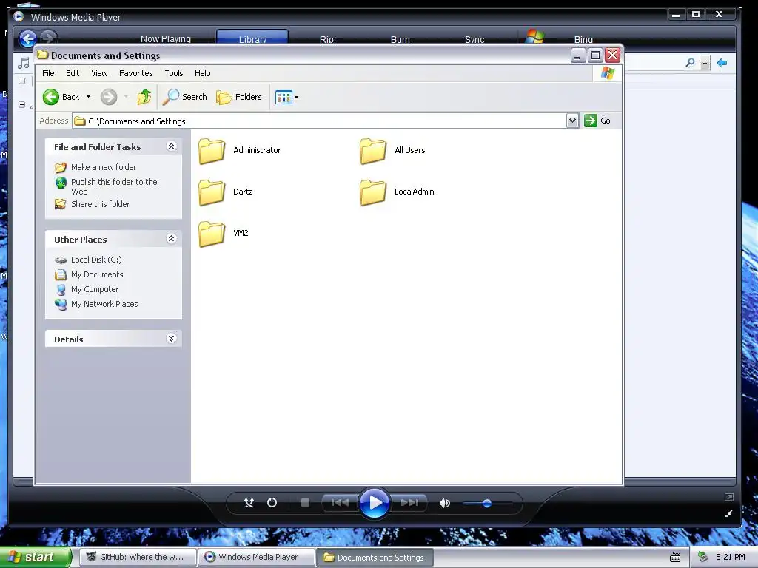Open the Help menu

pyautogui.click(x=203, y=73)
